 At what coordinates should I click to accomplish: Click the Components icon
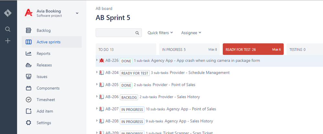[28, 88]
